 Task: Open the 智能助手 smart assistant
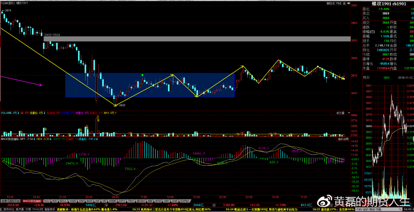(x=49, y=209)
